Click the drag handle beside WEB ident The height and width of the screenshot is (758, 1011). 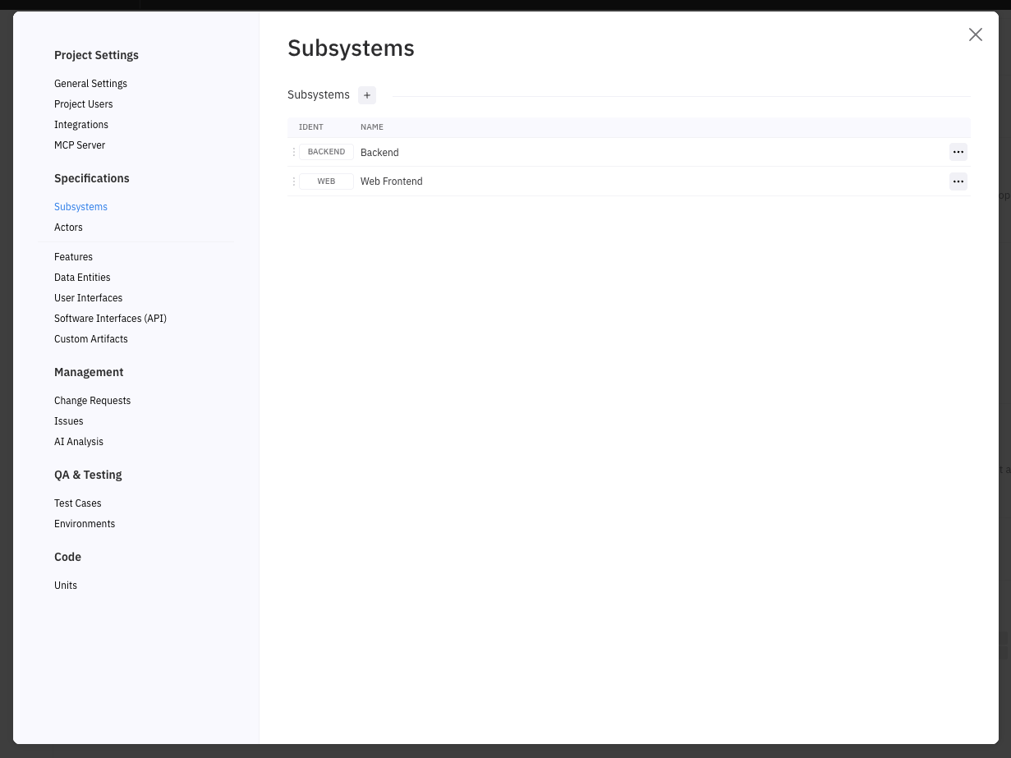click(294, 181)
